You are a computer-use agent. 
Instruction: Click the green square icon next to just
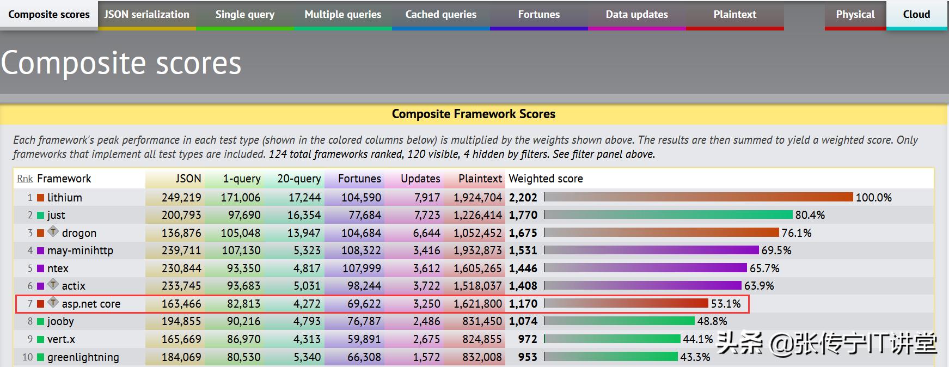coord(40,216)
